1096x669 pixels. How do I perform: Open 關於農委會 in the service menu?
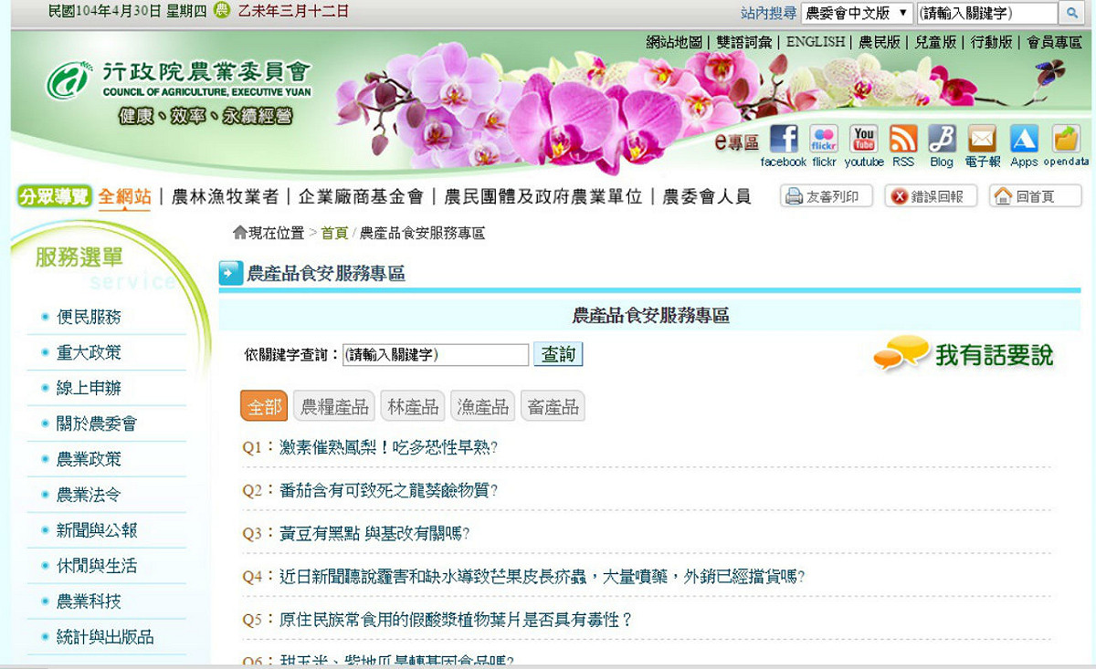click(97, 423)
